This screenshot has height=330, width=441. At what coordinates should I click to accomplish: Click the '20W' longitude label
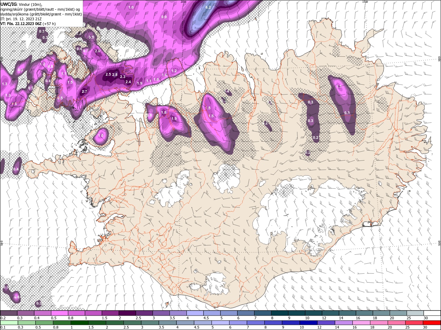183,2
